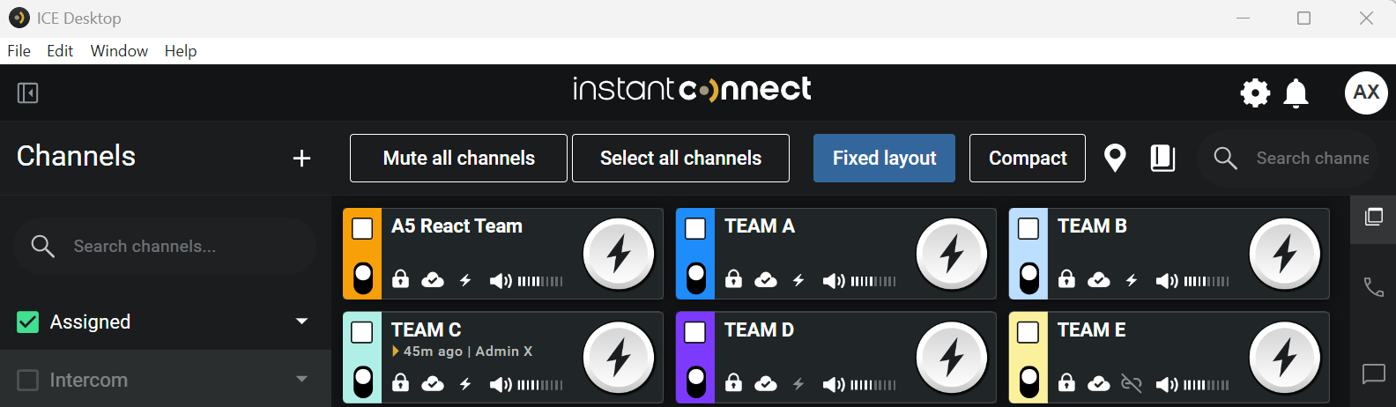Open the phone calls icon in right rail
Image resolution: width=1396 pixels, height=407 pixels.
[1373, 286]
